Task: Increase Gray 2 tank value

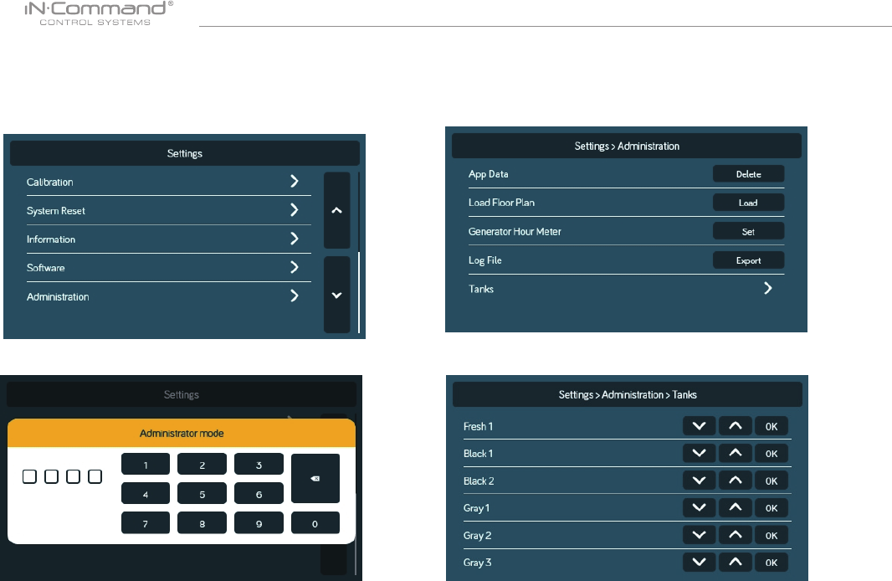Action: 736,536
